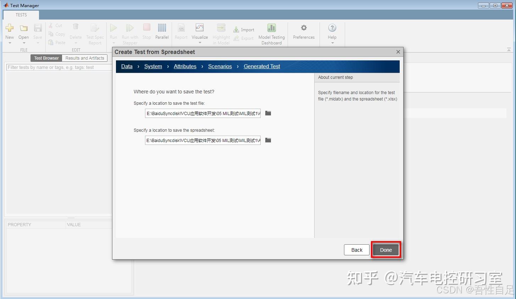Select the TESTS ribbon tab
516x299 pixels.
tap(21, 15)
